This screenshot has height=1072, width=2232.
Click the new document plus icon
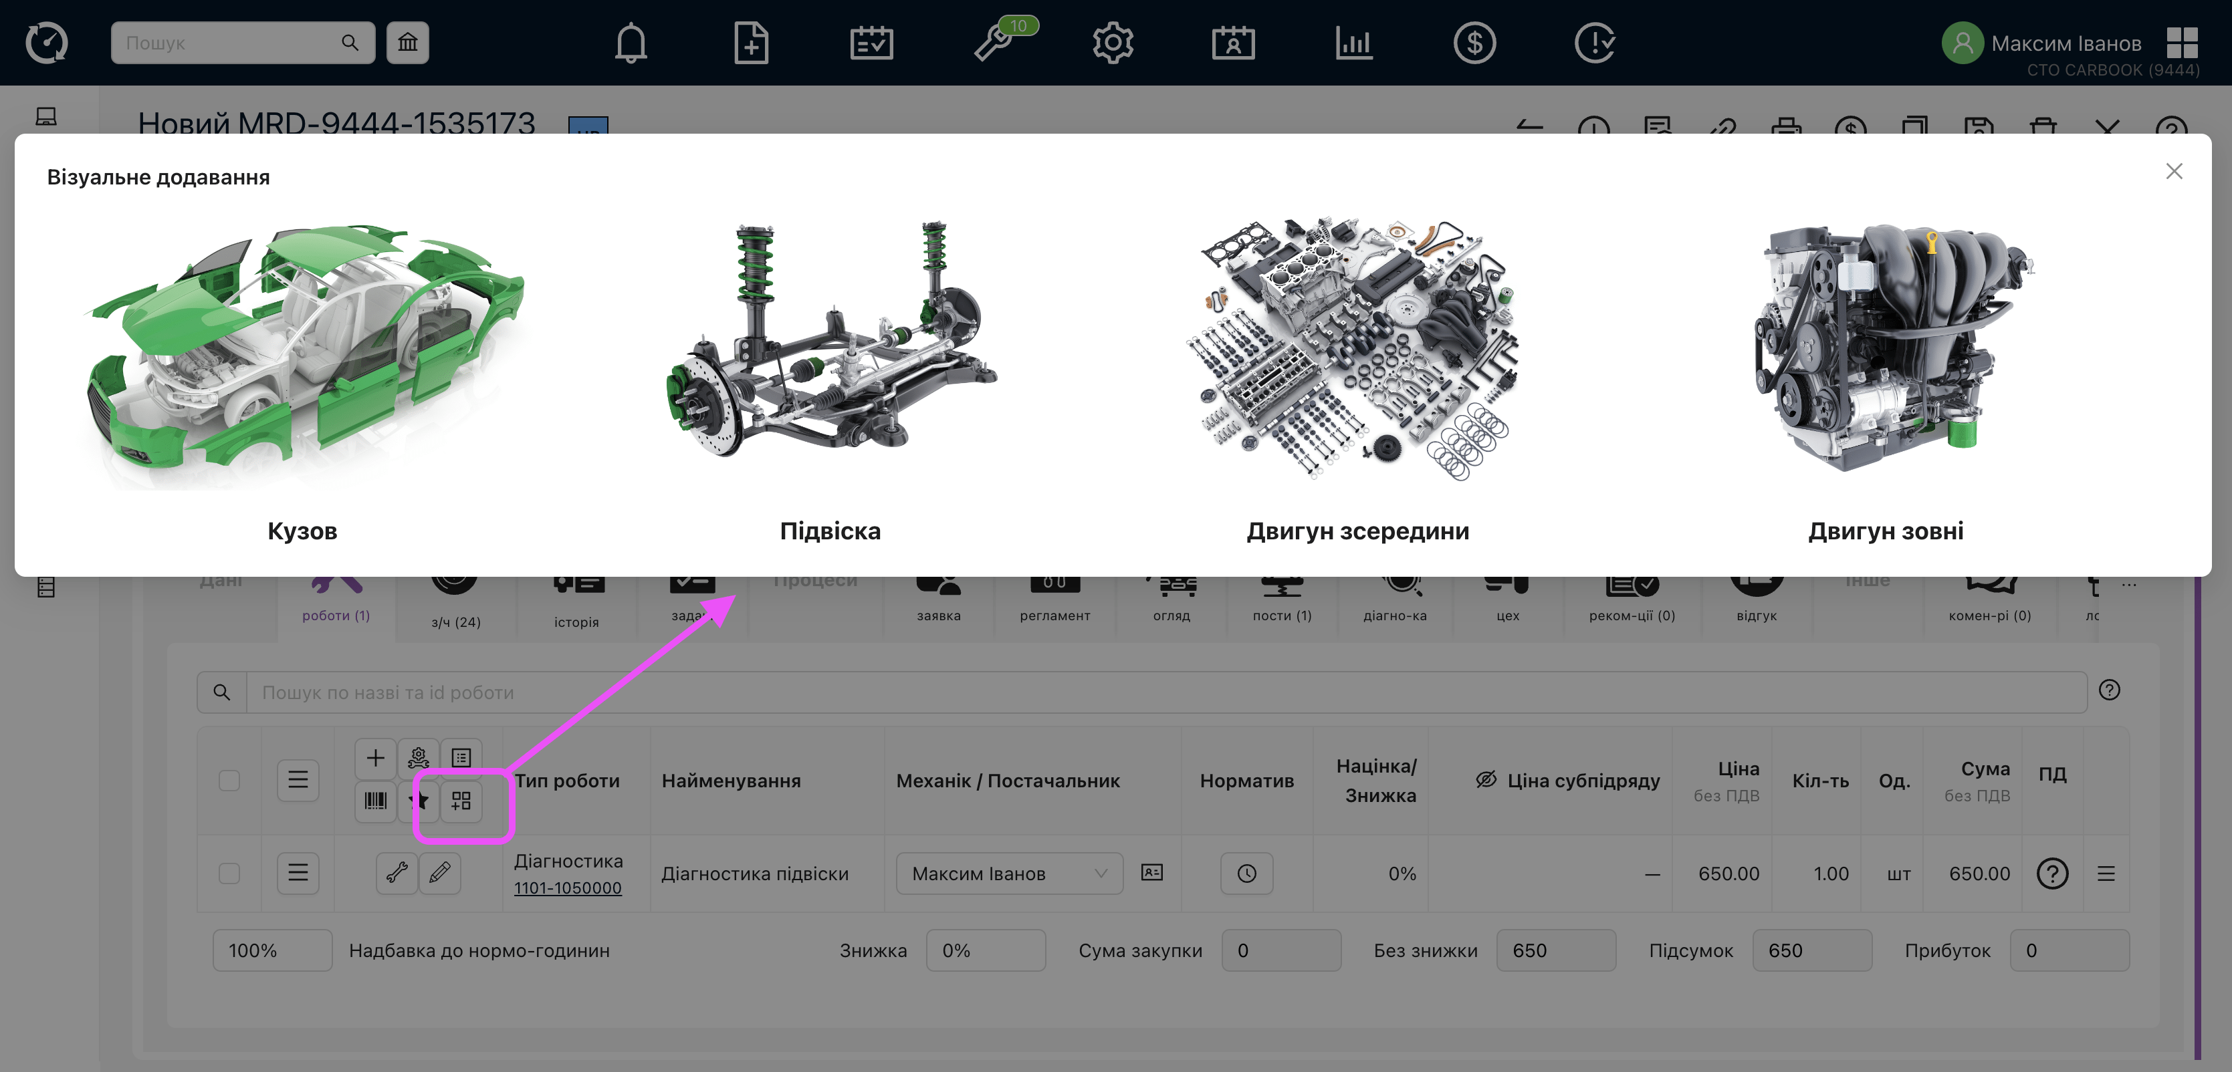click(x=750, y=42)
